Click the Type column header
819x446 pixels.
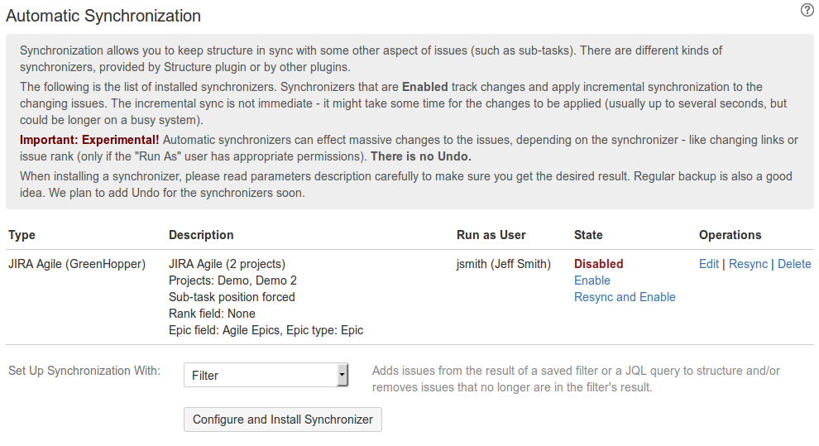22,235
